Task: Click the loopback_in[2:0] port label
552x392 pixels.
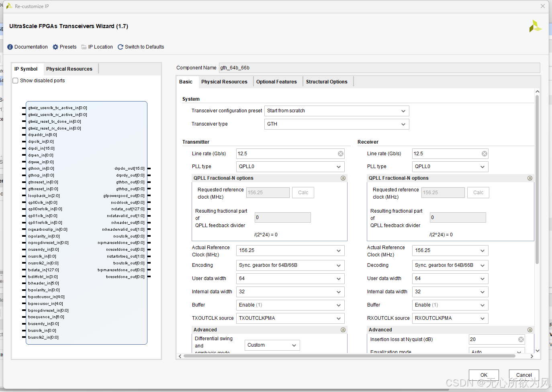Action: pyautogui.click(x=44, y=196)
